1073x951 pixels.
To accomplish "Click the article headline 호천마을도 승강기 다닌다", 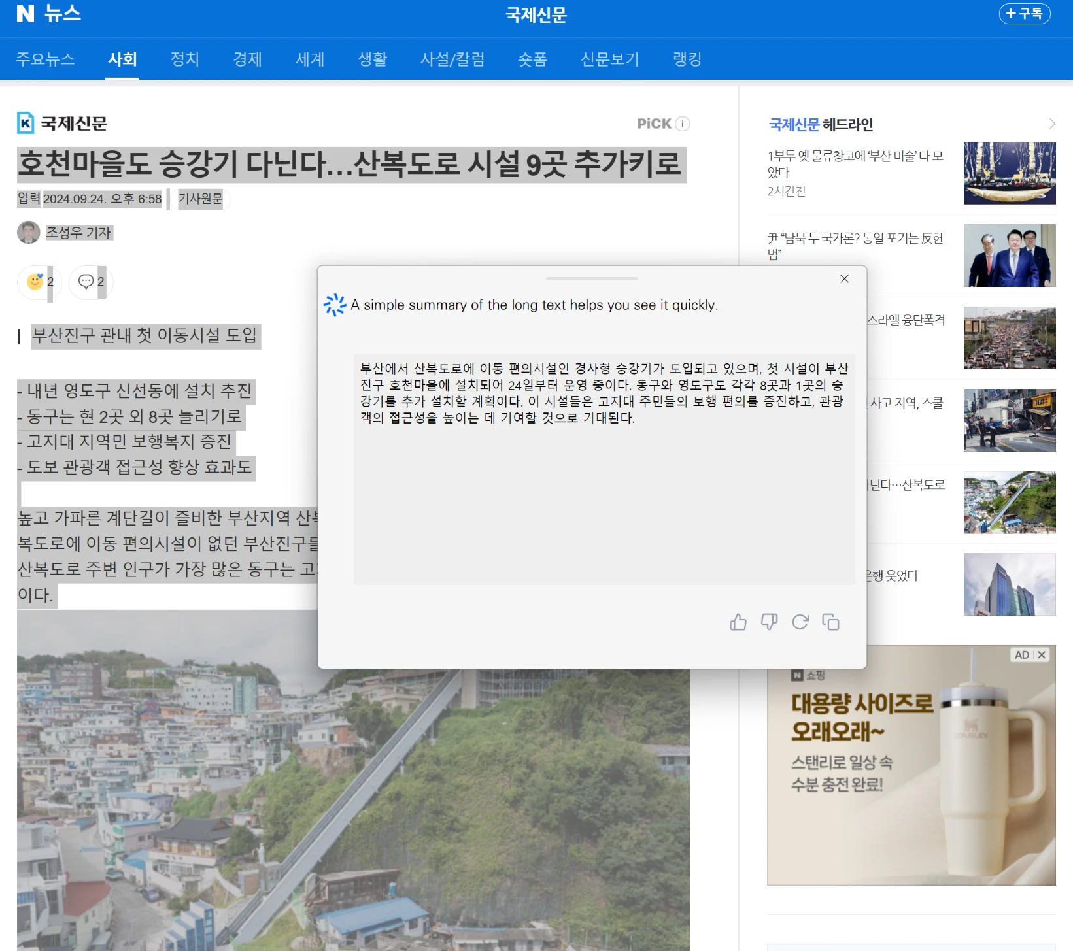I will (351, 164).
